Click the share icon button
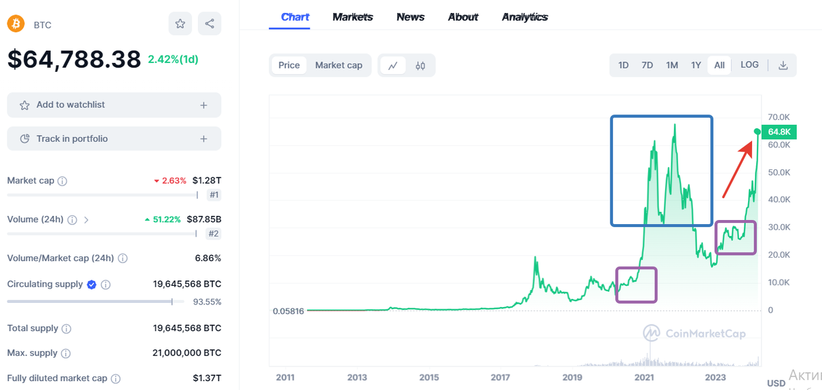Screen dimensions: 822x390 (210, 24)
